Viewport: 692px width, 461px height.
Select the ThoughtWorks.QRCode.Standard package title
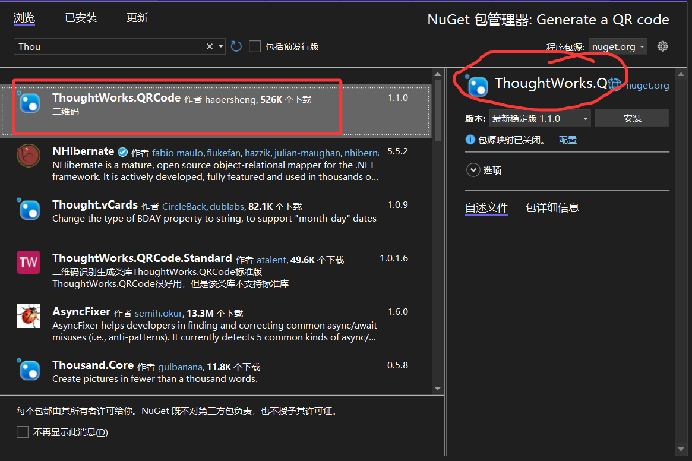click(142, 258)
